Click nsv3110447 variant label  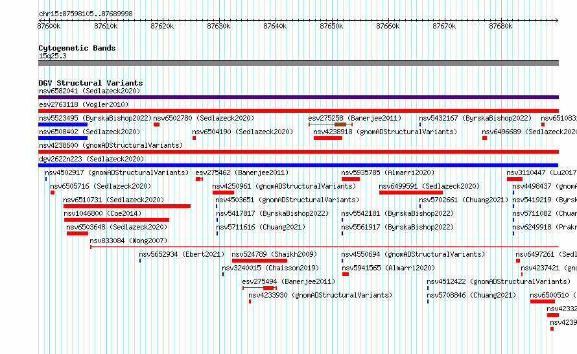(541, 172)
